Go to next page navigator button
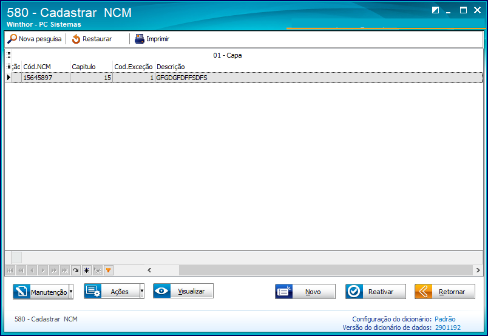Viewport: 488px width, 336px height. tap(54, 270)
